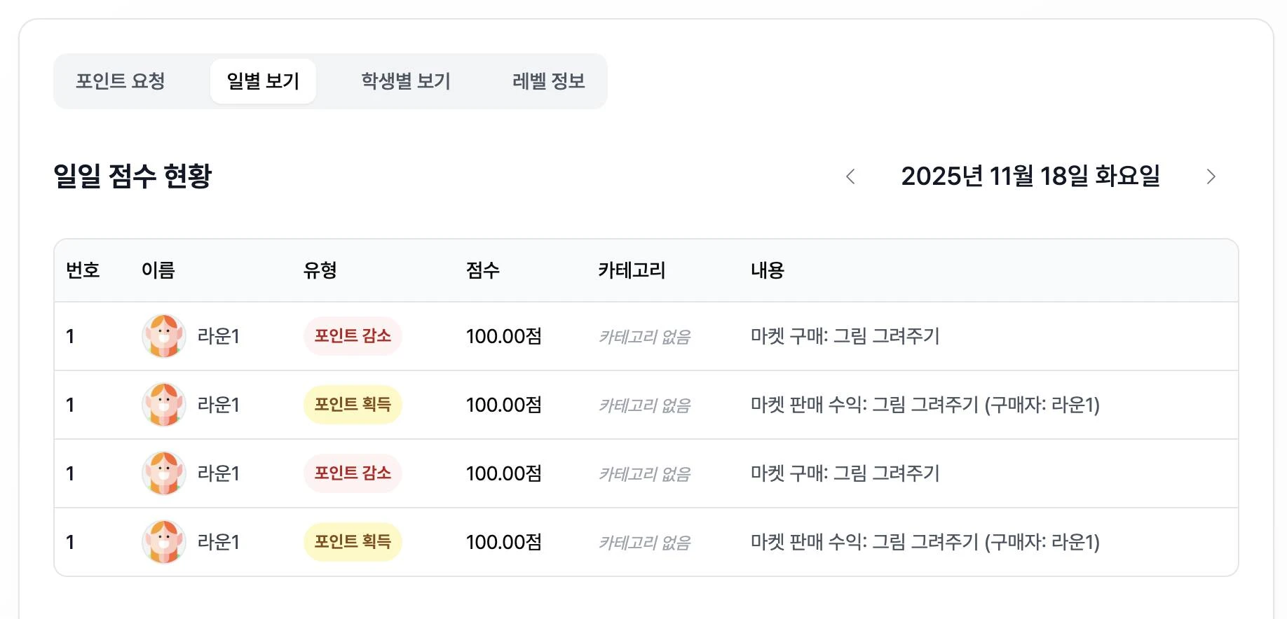Click the avatar in the fourth row
The height and width of the screenshot is (619, 1287).
164,542
